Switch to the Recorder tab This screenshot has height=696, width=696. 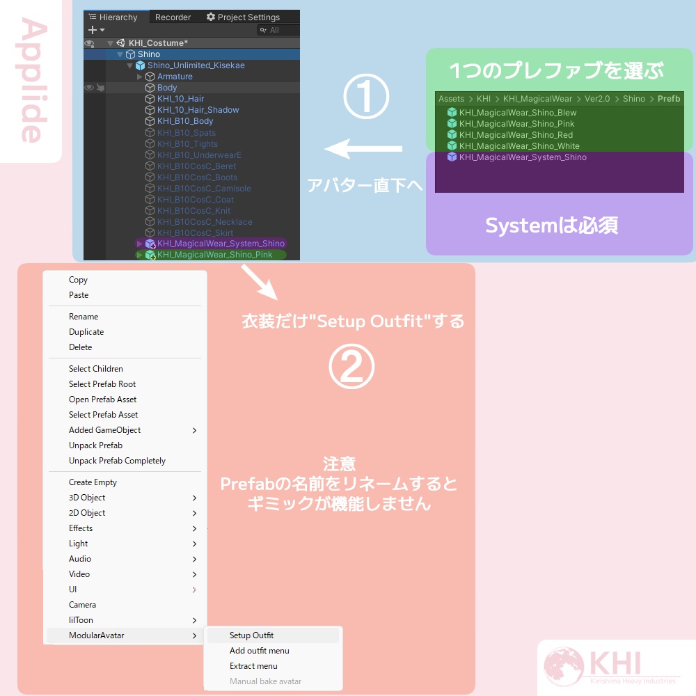tap(173, 17)
